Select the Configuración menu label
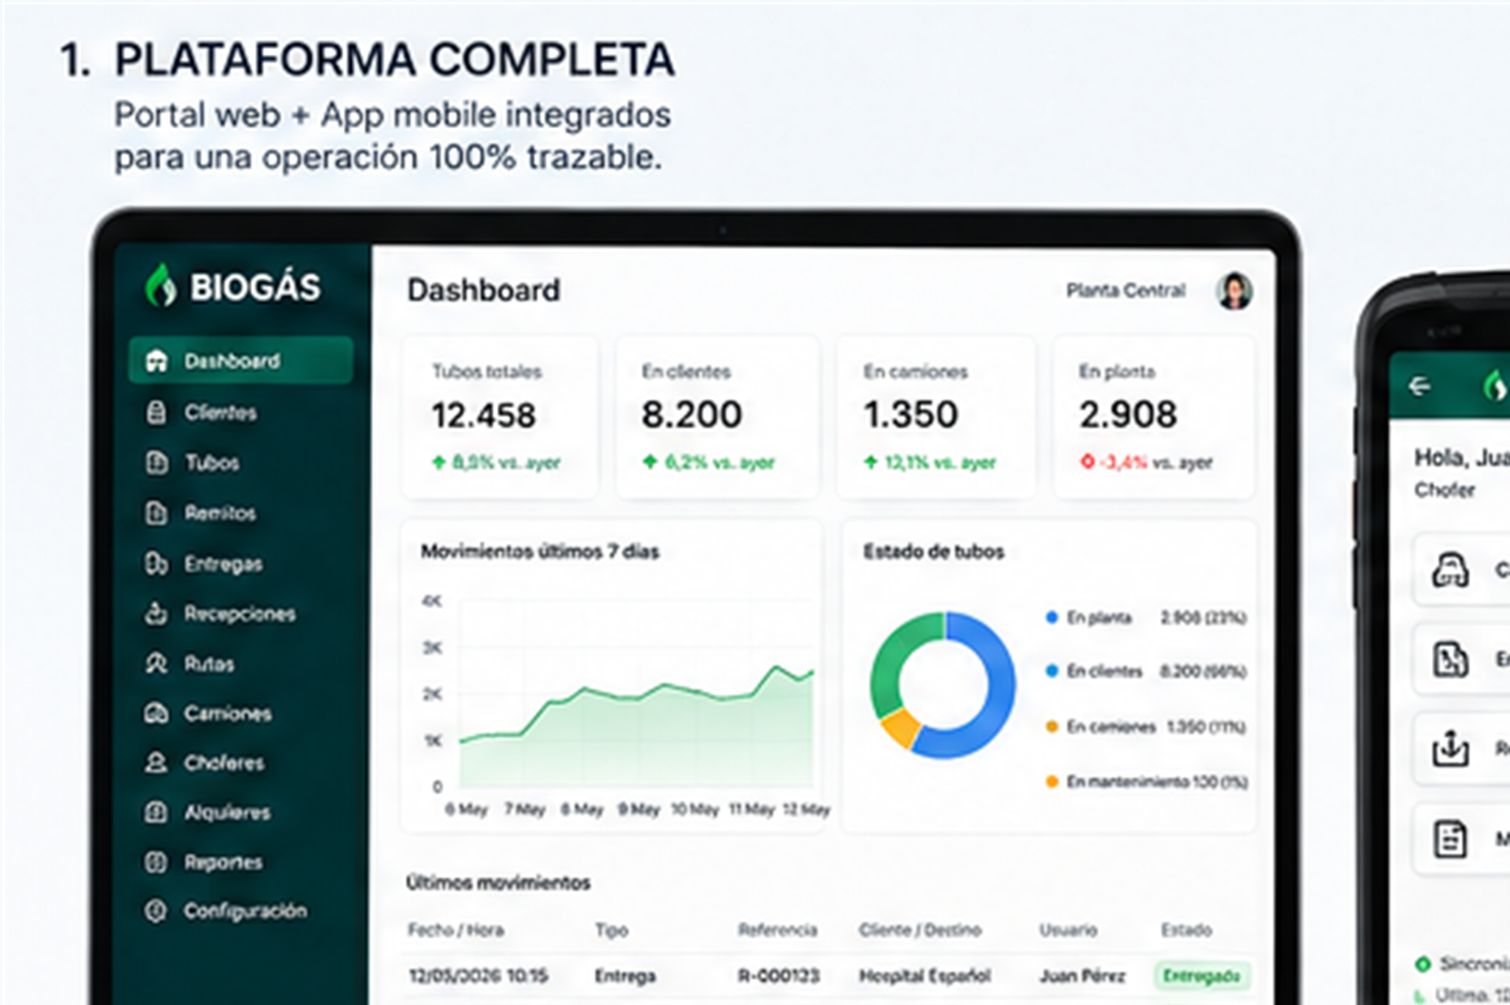This screenshot has width=1510, height=1005. click(x=246, y=911)
